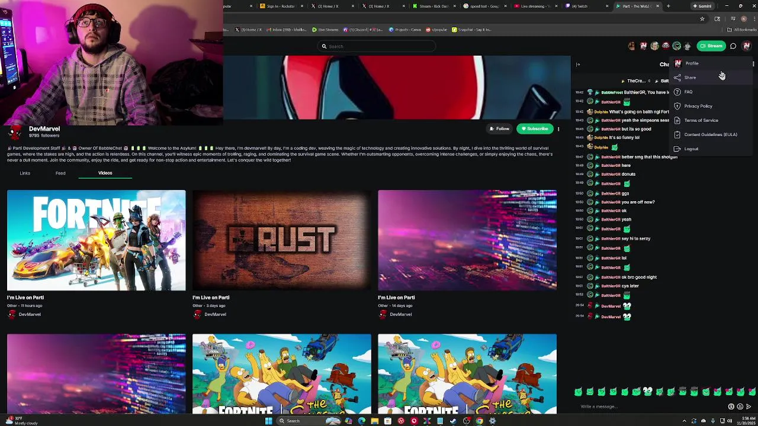Click the green Stream button
This screenshot has height=426, width=758.
711,46
